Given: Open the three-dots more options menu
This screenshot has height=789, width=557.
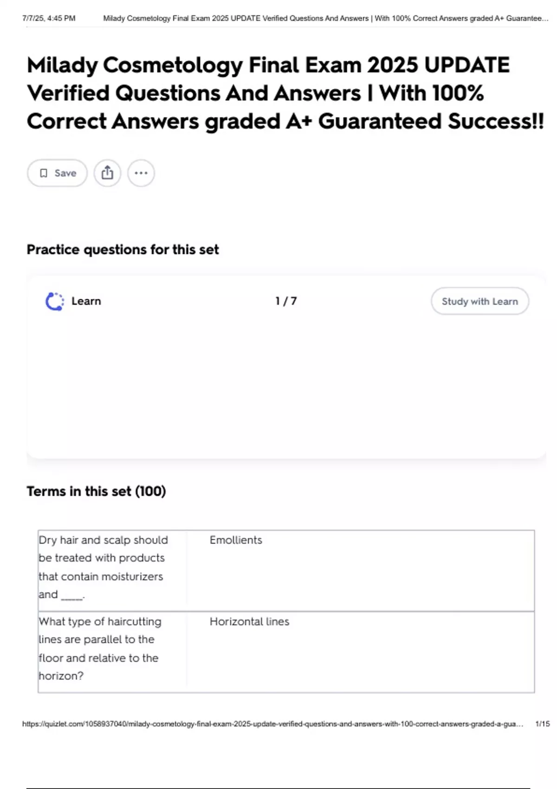Looking at the screenshot, I should (141, 173).
